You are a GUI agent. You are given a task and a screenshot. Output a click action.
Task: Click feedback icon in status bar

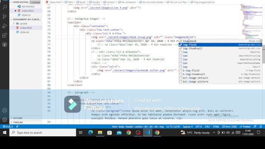click(x=255, y=127)
